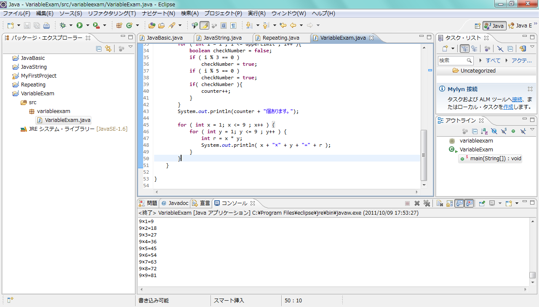Click the 作成 link in Mylyn panel
Screen dimensions: 539x307
click(x=508, y=107)
